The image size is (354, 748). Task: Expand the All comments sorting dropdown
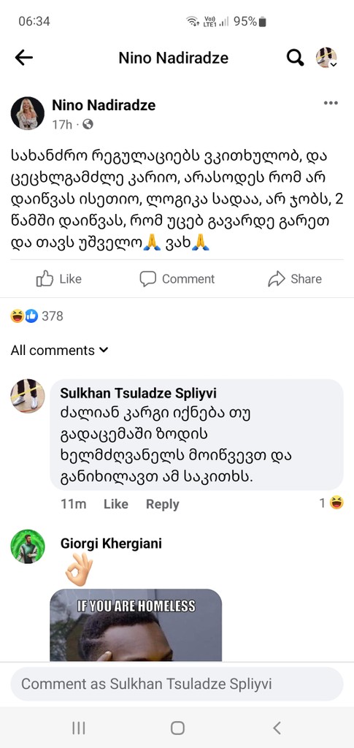point(60,351)
